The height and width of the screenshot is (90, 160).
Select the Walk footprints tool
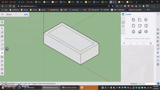[2, 69]
